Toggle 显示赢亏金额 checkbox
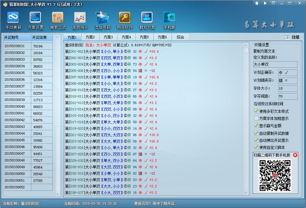 (256, 125)
